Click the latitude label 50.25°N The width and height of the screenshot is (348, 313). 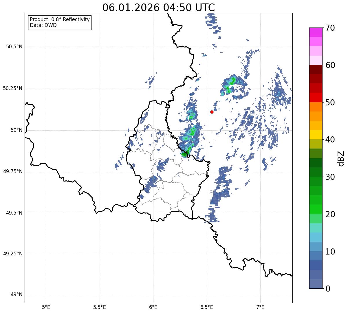coord(12,88)
